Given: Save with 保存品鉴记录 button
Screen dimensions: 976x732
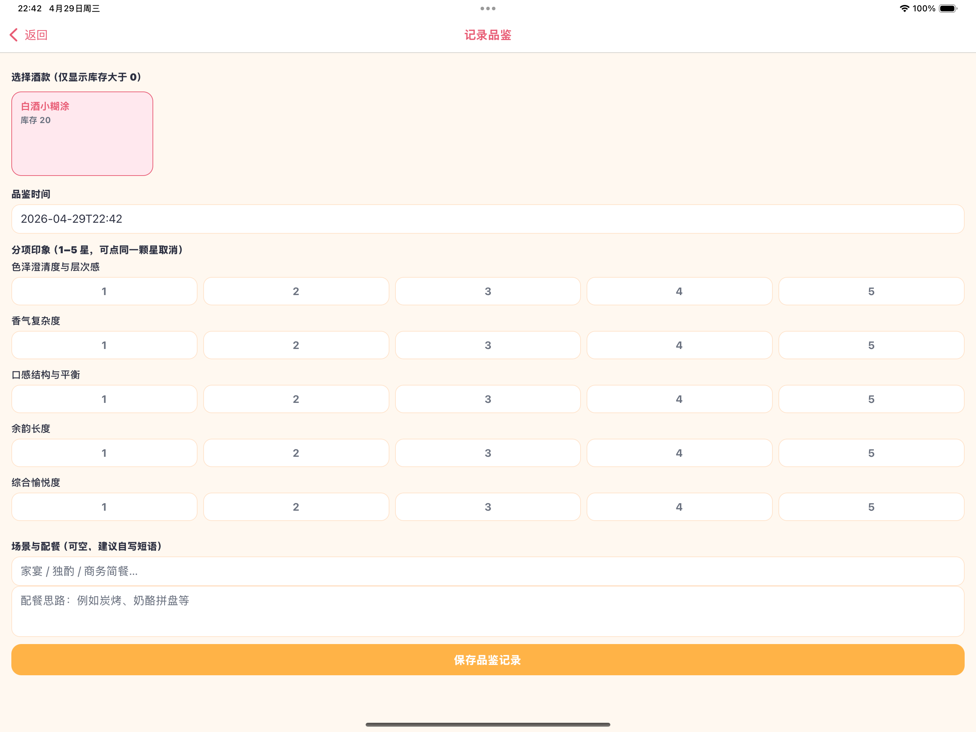Looking at the screenshot, I should coord(488,660).
